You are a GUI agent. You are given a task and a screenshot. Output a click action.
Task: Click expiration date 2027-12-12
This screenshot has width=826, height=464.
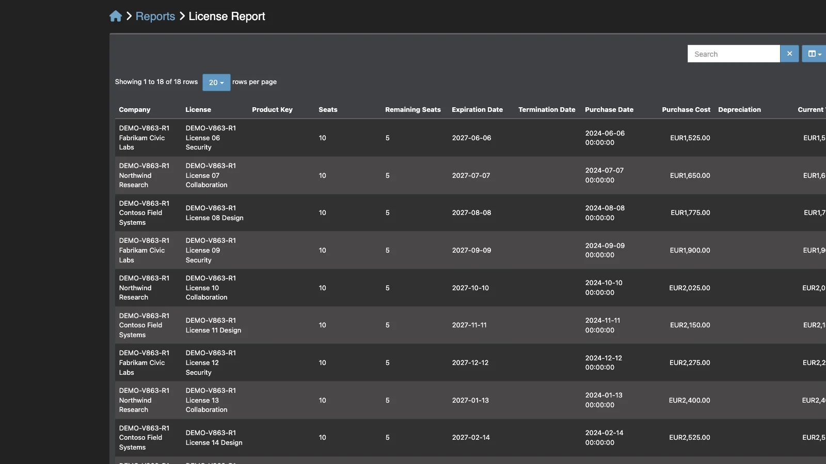[x=470, y=363]
